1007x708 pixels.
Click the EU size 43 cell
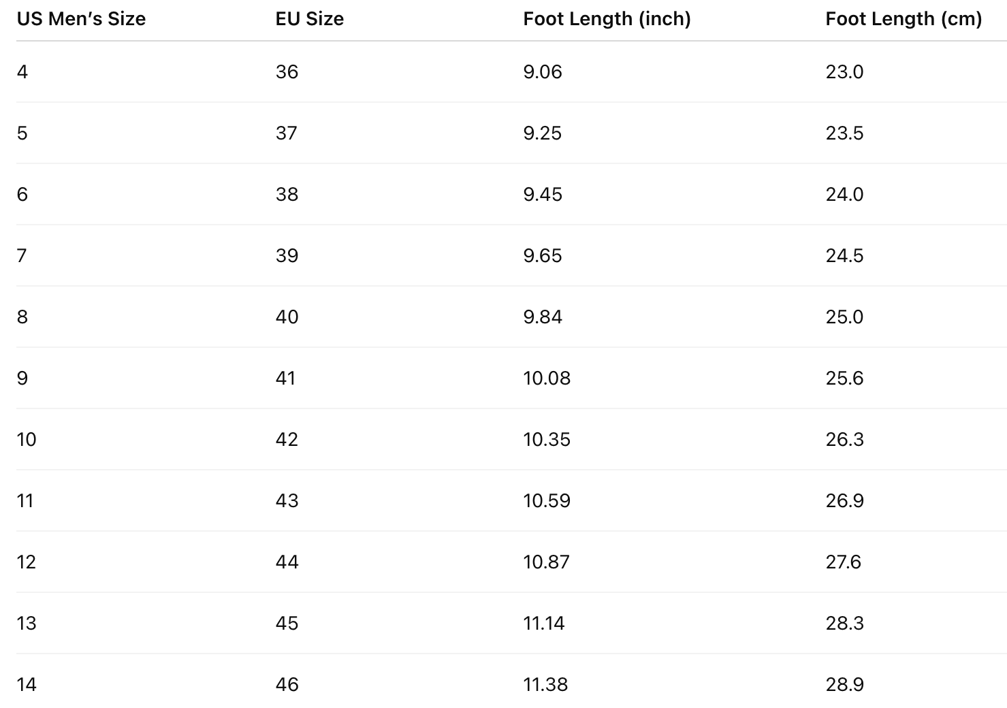pos(287,501)
